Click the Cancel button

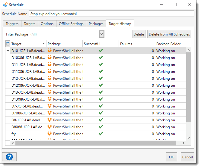click(x=187, y=157)
